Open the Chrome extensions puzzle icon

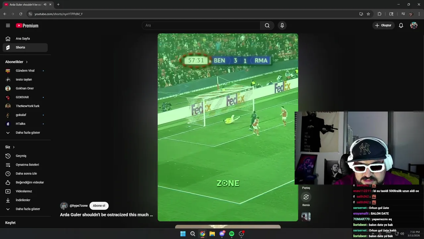(x=380, y=14)
